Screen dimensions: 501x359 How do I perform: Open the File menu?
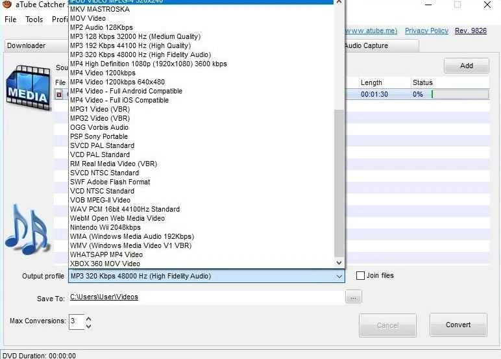(x=10, y=19)
